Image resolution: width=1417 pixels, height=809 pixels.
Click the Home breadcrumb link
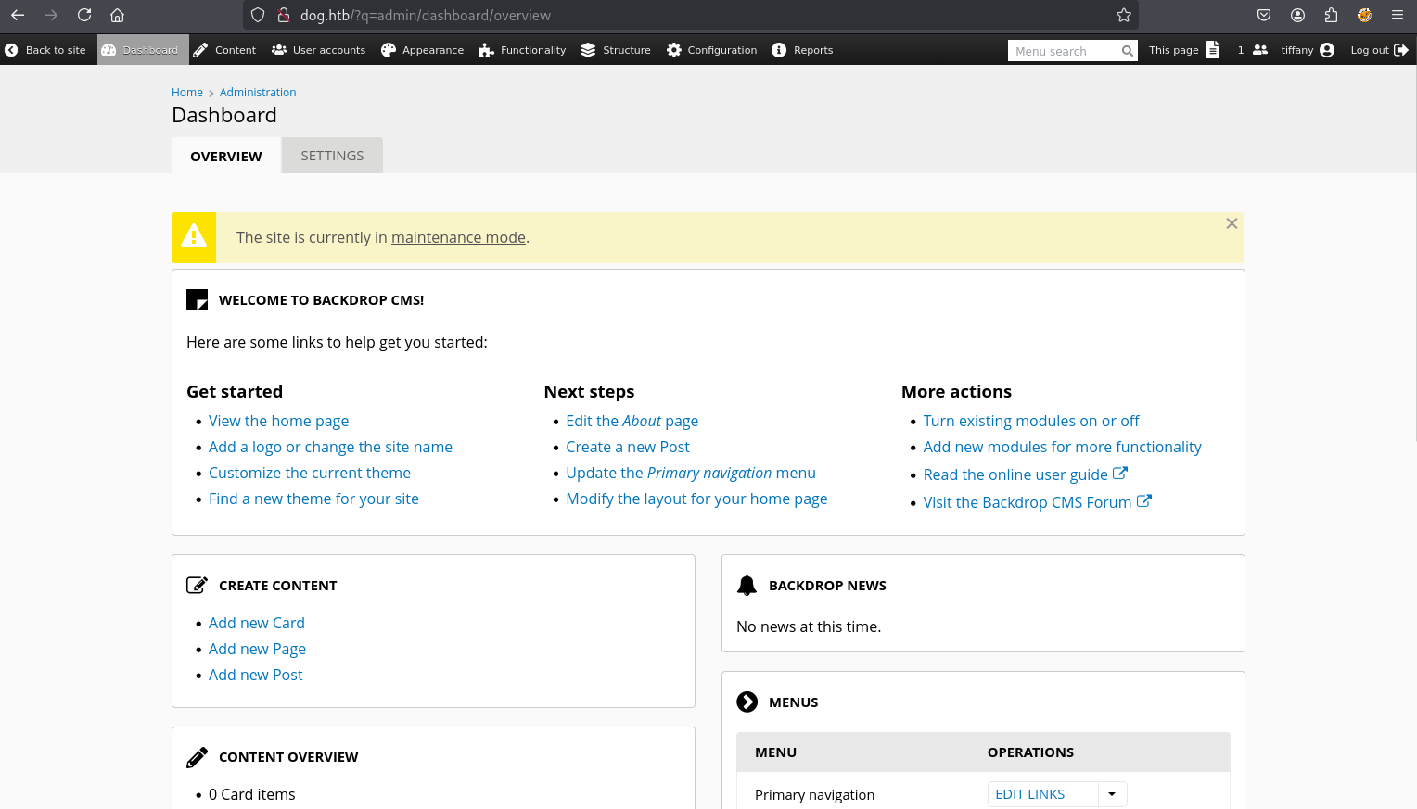click(x=187, y=93)
